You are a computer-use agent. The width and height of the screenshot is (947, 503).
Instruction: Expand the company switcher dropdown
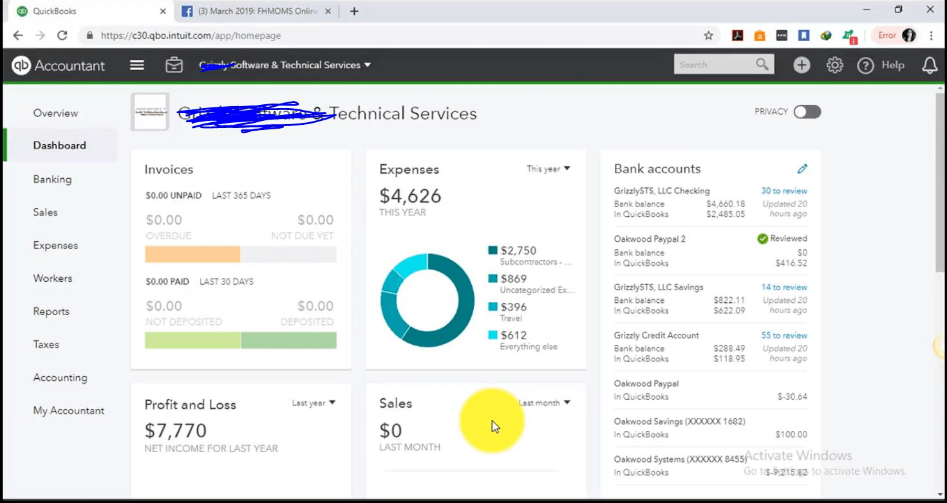(x=368, y=65)
